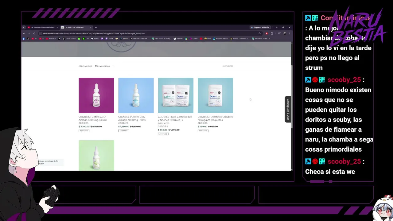
Task: Click the $ 850.00 price
Action: pyautogui.click(x=163, y=130)
